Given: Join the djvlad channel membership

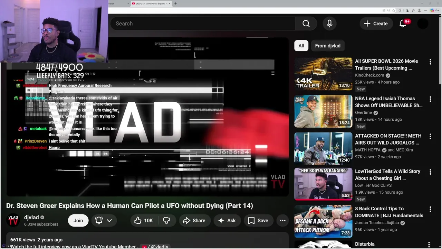Looking at the screenshot, I should click(78, 221).
